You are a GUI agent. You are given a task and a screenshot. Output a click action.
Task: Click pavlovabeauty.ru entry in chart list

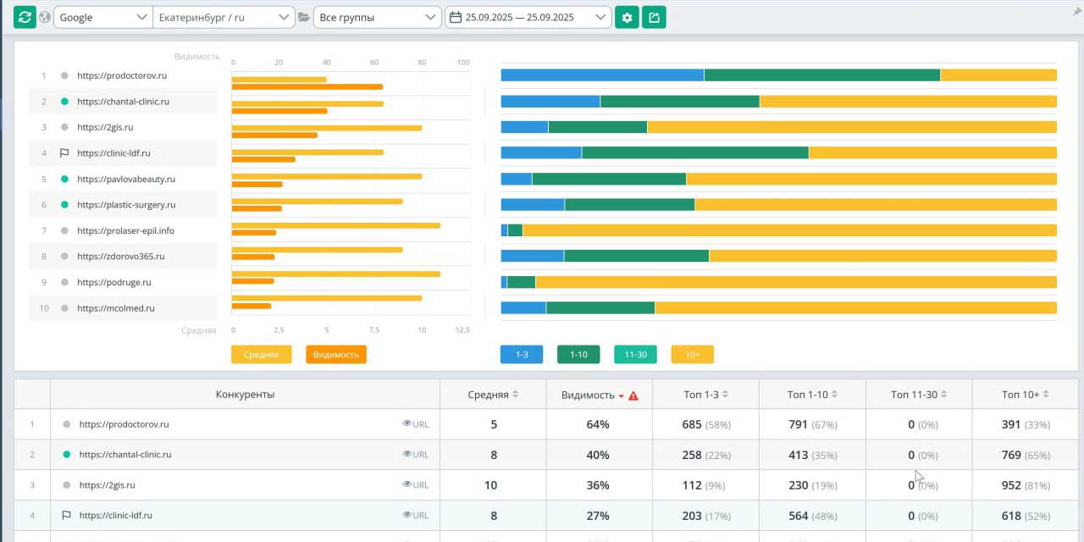coord(125,180)
